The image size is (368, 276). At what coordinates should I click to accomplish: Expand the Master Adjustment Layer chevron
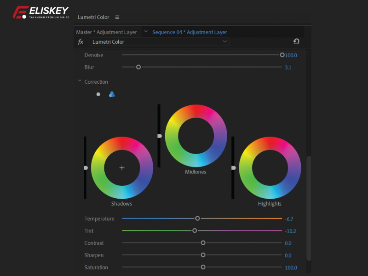tap(145, 32)
